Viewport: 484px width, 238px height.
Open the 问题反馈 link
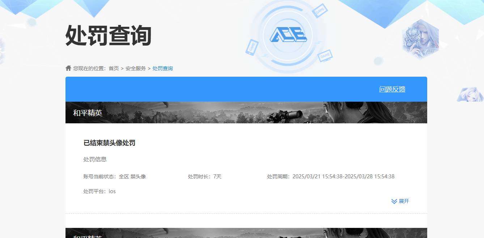(x=392, y=89)
